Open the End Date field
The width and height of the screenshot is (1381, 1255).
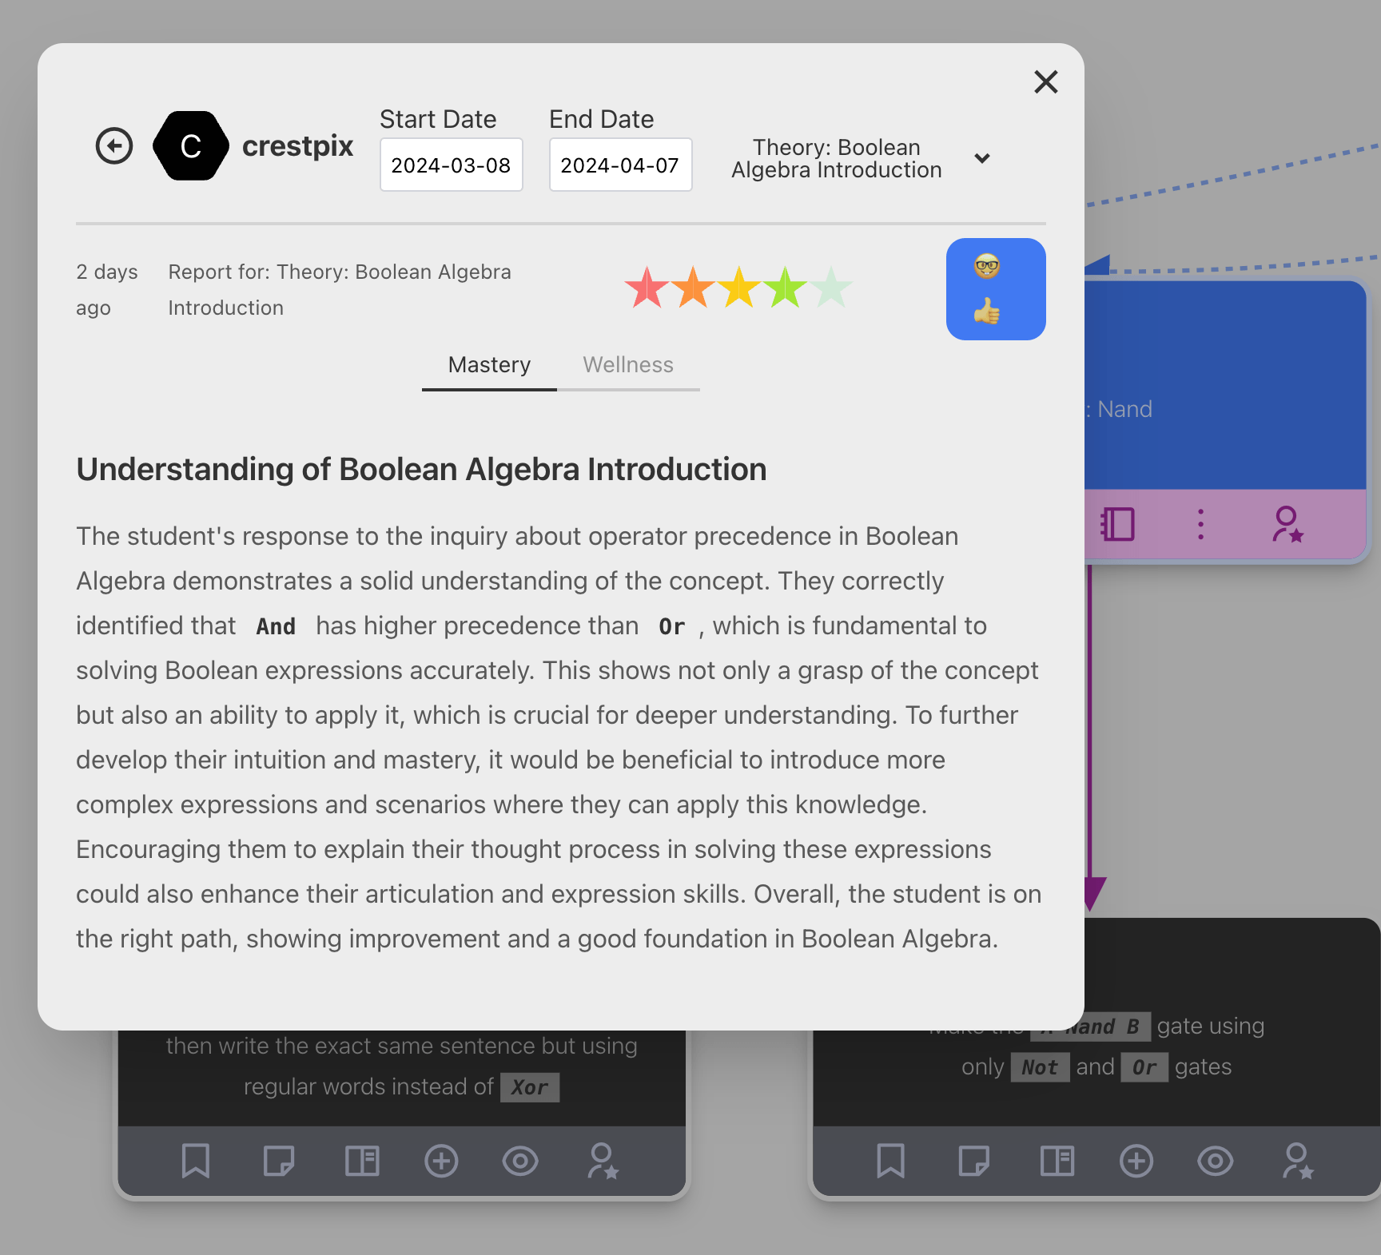click(620, 165)
